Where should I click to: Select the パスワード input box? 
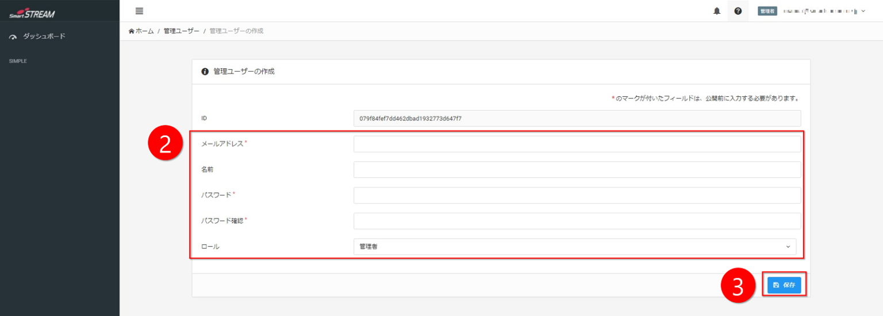577,195
